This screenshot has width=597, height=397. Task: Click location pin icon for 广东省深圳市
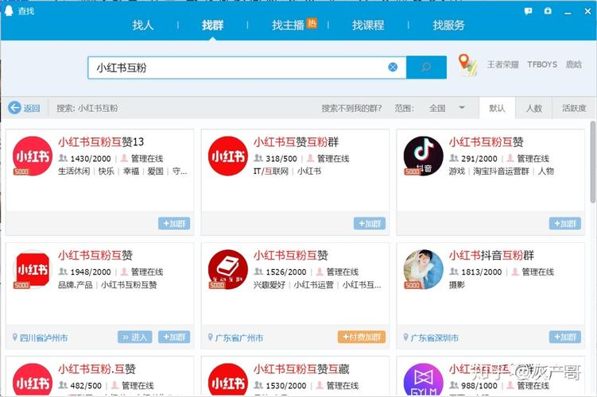click(x=406, y=337)
